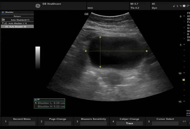The image size is (190, 129).
Task: Click the GE Healthcare logo
Action: click(38, 6)
